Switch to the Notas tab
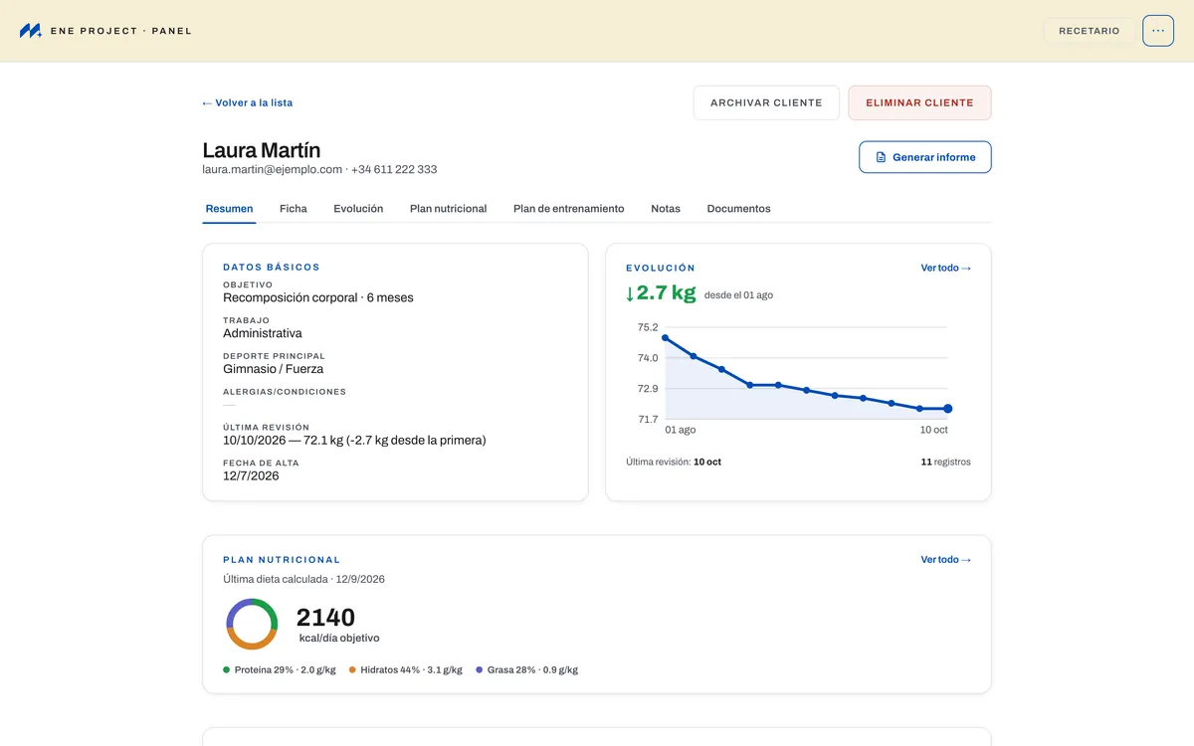1194x746 pixels. 666,209
